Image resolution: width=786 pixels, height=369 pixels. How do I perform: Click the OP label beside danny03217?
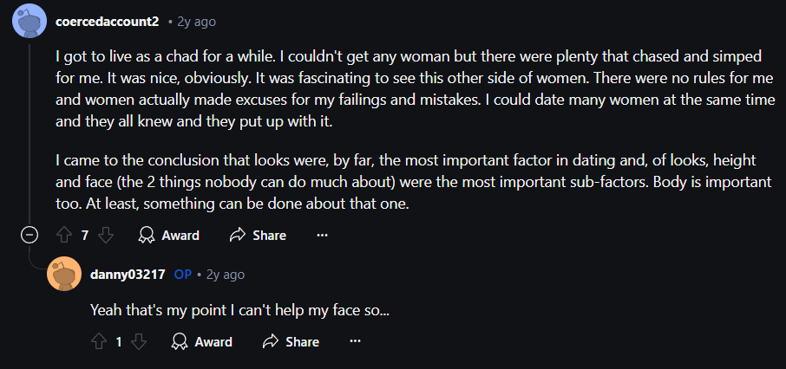tap(182, 275)
